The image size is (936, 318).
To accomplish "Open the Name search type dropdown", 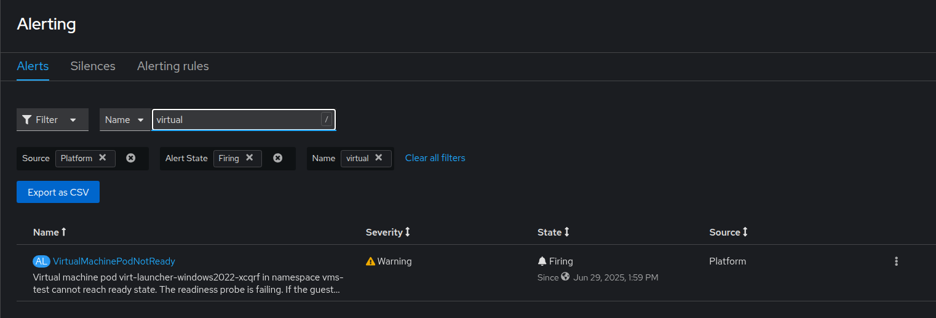I will click(125, 119).
